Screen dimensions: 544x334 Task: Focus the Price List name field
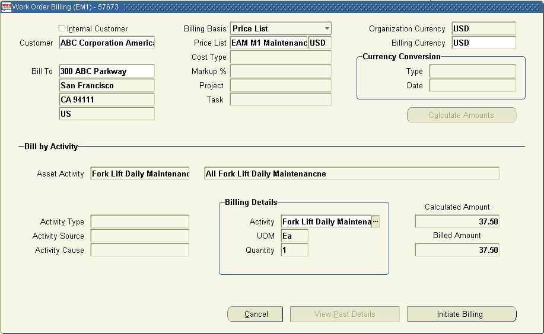pyautogui.click(x=269, y=43)
